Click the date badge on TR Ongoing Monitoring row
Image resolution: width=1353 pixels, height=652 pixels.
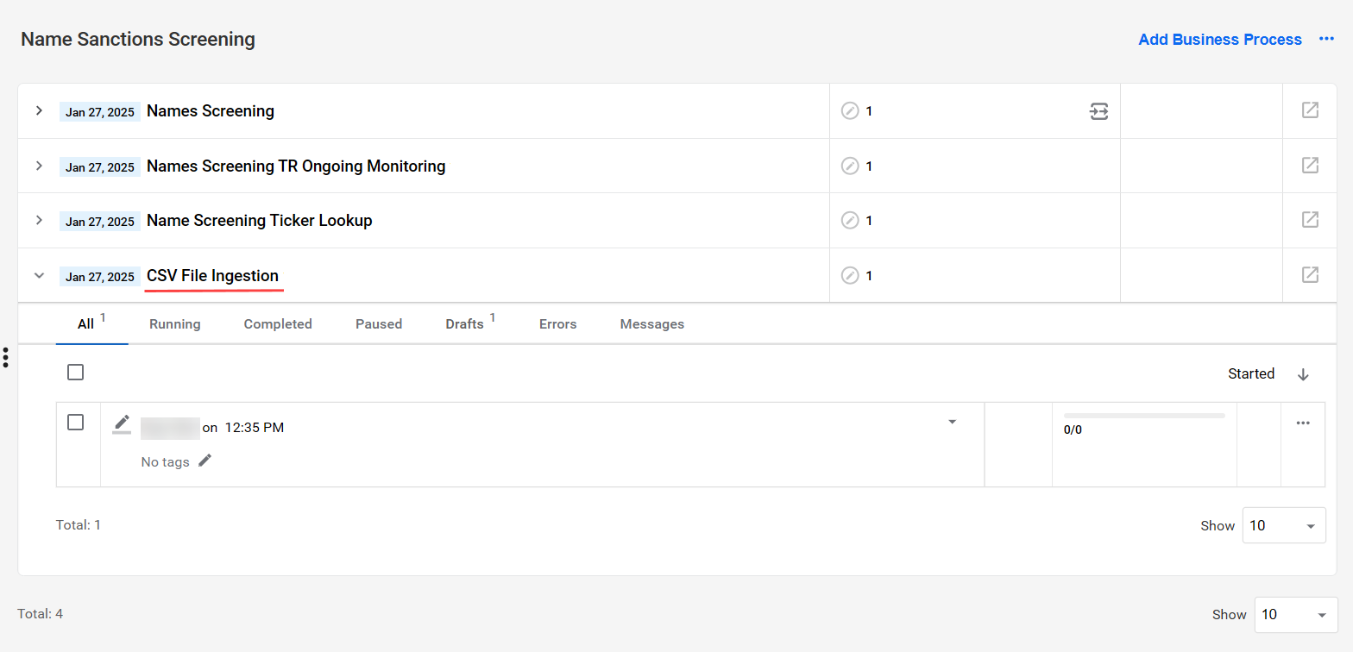(100, 167)
